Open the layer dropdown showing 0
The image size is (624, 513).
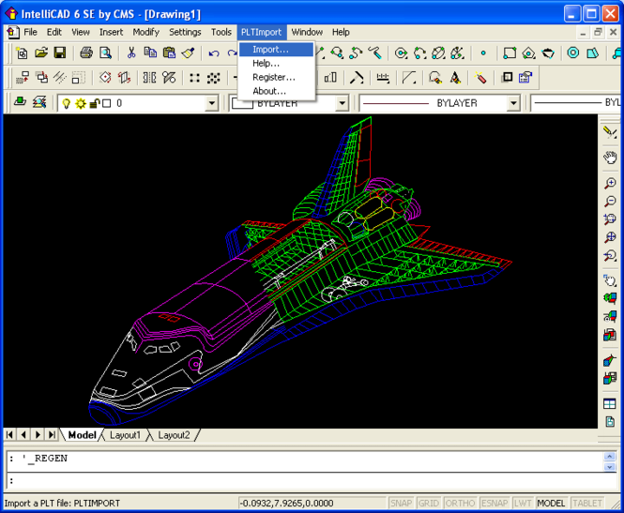[x=212, y=103]
